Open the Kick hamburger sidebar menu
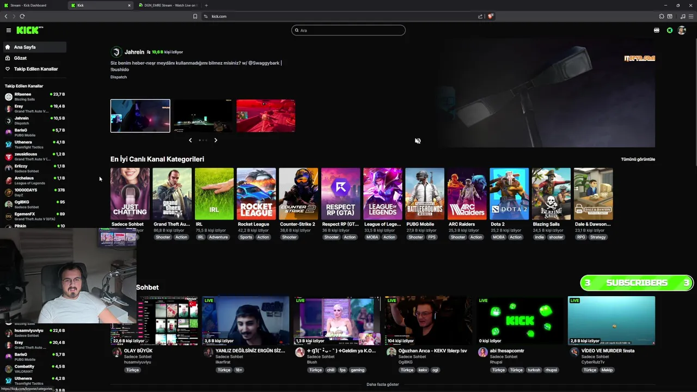The width and height of the screenshot is (697, 392). 8,30
